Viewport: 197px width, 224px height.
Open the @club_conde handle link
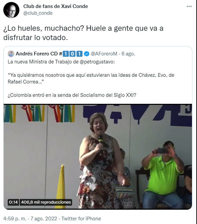38,13
